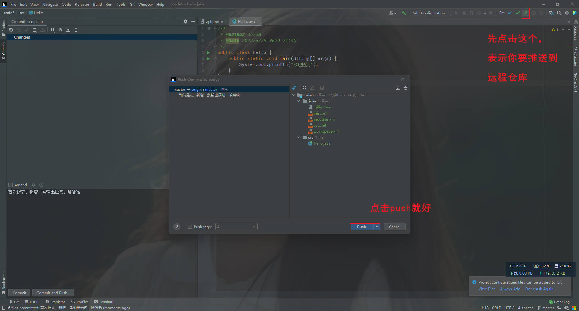Hide the Commit tool window
The width and height of the screenshot is (579, 311).
[x=193, y=21]
